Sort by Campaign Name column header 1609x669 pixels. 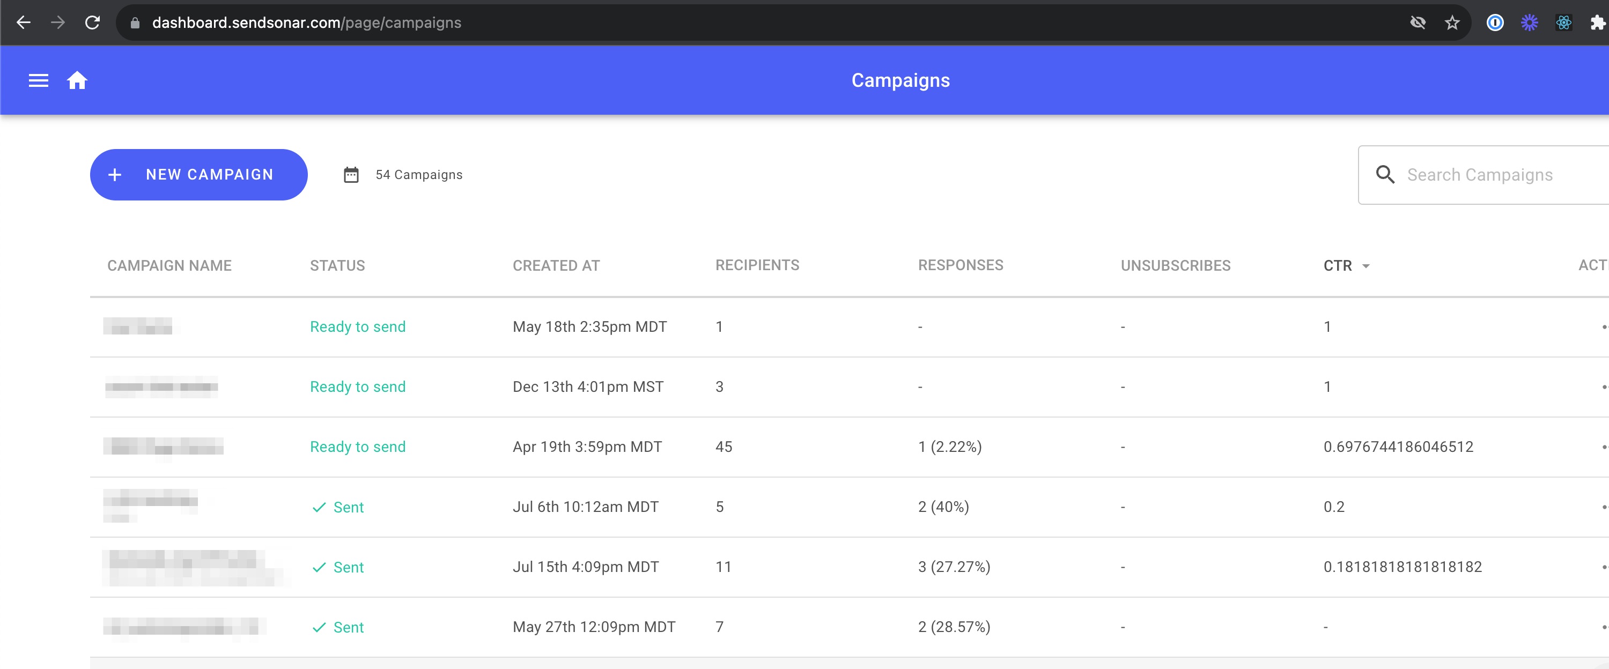(x=169, y=266)
